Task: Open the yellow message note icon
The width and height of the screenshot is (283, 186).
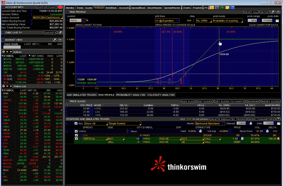Action: (x=227, y=8)
